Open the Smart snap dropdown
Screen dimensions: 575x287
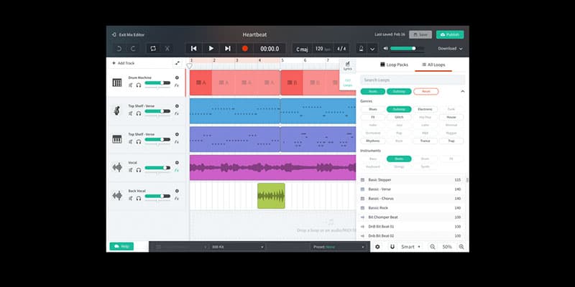[x=411, y=247]
